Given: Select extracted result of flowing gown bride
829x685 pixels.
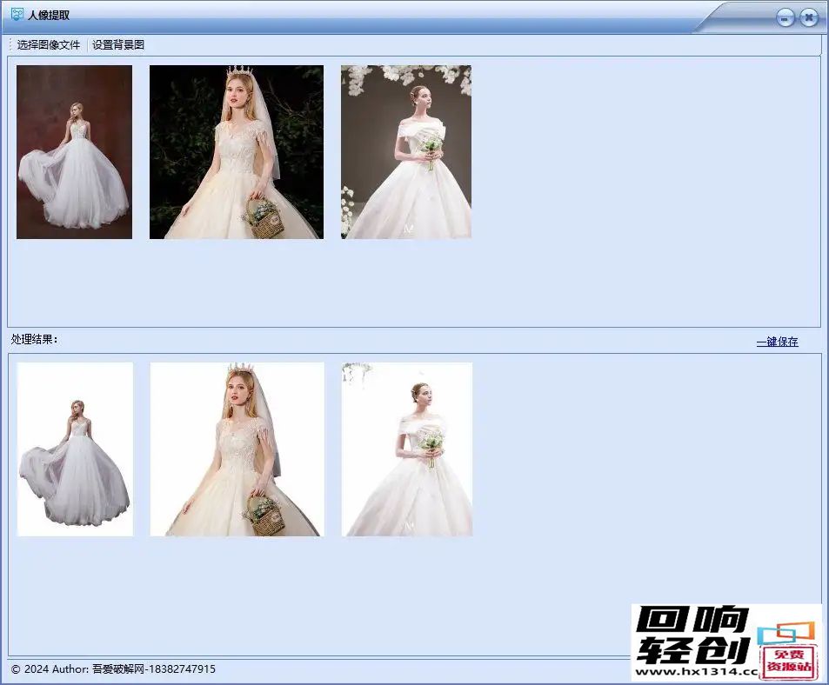Looking at the screenshot, I should (x=75, y=449).
